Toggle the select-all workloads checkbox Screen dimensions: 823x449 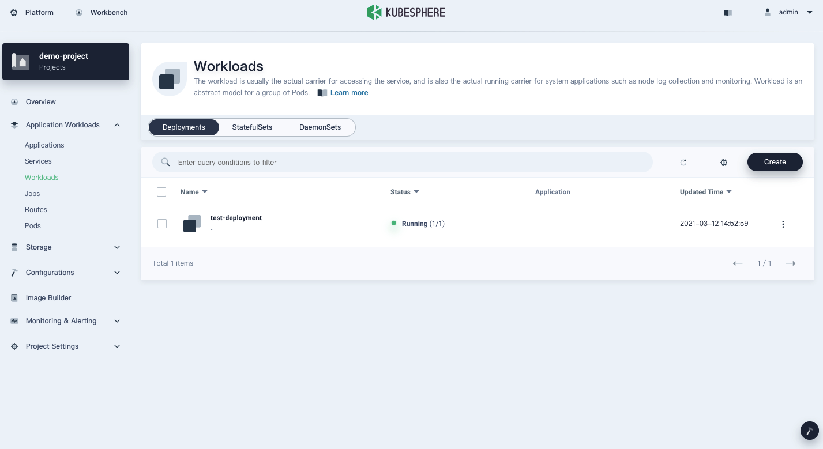[x=161, y=192]
